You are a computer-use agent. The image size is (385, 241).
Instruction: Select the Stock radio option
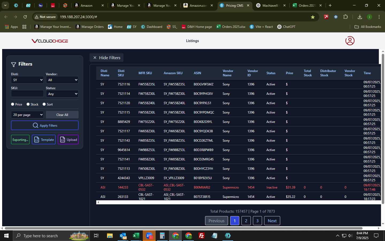[28, 104]
